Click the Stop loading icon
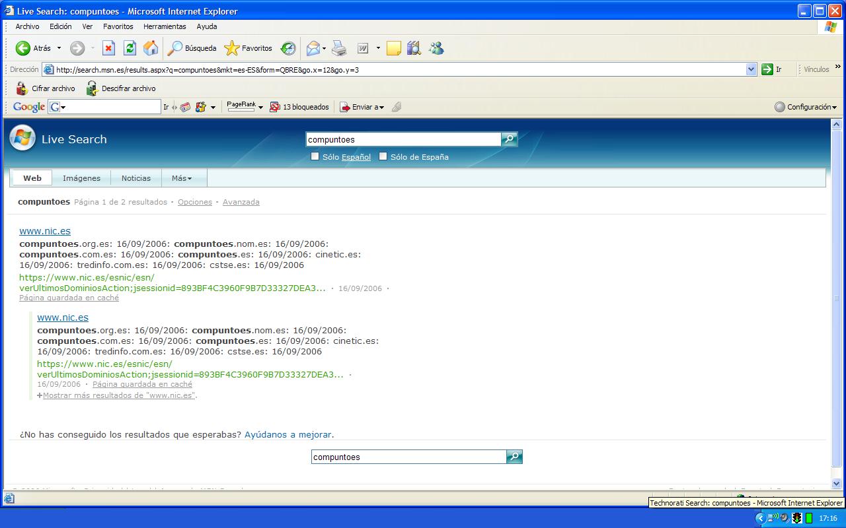 109,48
